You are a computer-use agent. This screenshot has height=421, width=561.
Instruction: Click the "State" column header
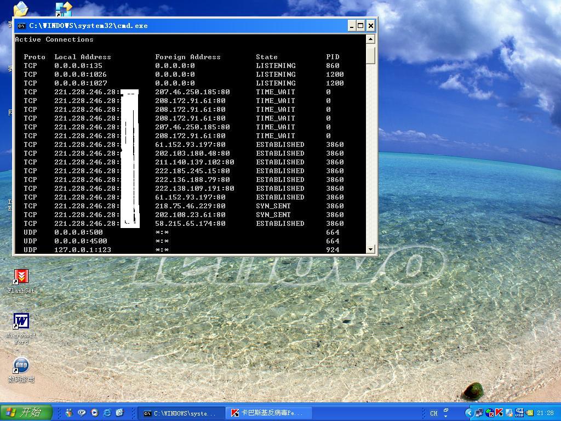267,57
